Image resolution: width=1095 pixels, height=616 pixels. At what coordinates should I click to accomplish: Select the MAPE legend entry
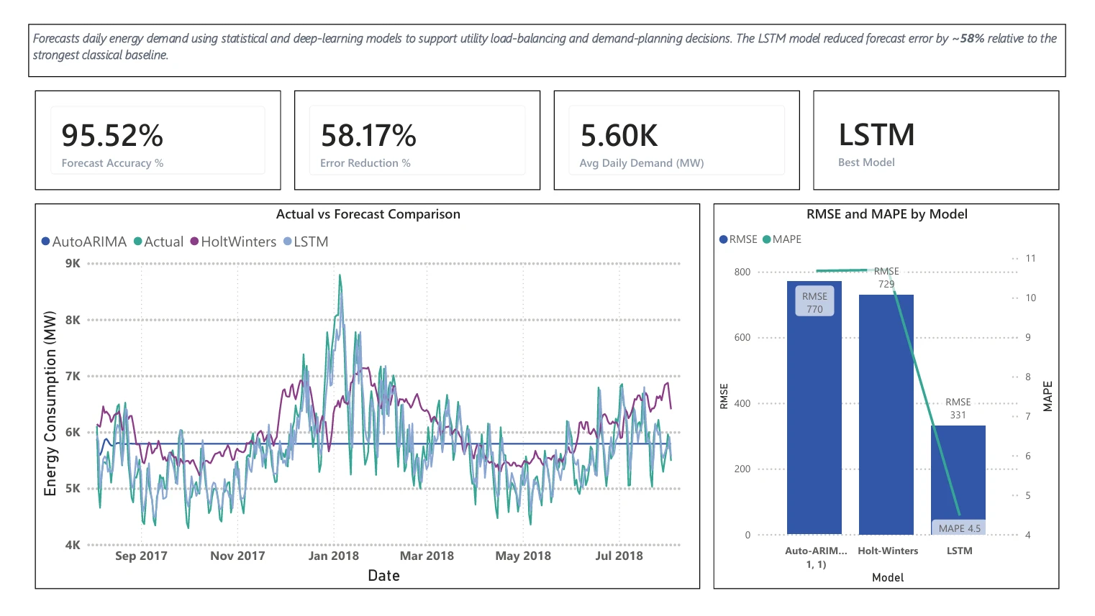point(782,239)
